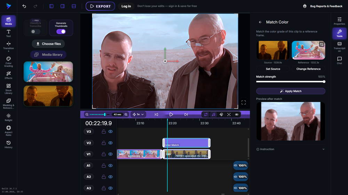Click A1 volume 100% control
The image size is (348, 195).
coord(240,166)
